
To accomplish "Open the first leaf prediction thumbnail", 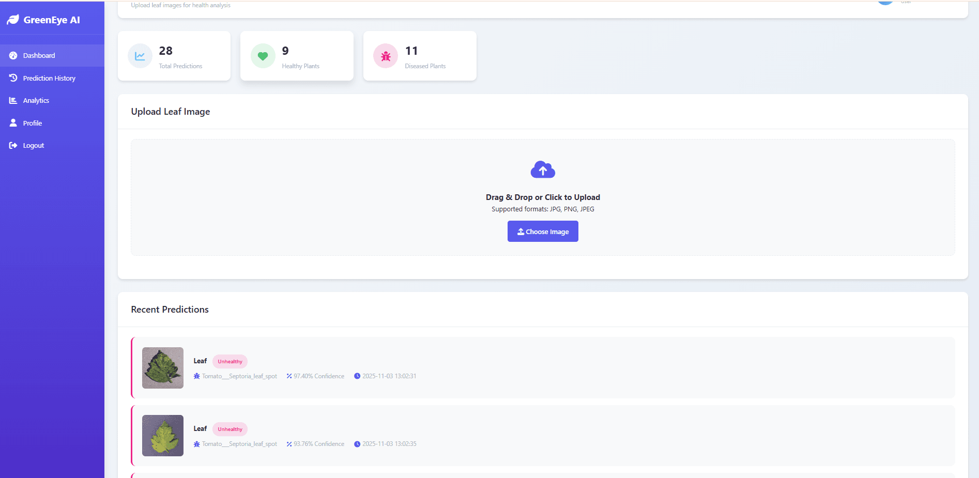I will click(163, 368).
